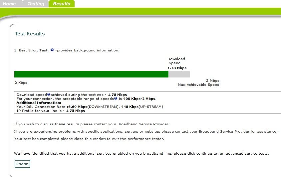Click the IP Profile 1.75 Mbps value

click(x=76, y=111)
